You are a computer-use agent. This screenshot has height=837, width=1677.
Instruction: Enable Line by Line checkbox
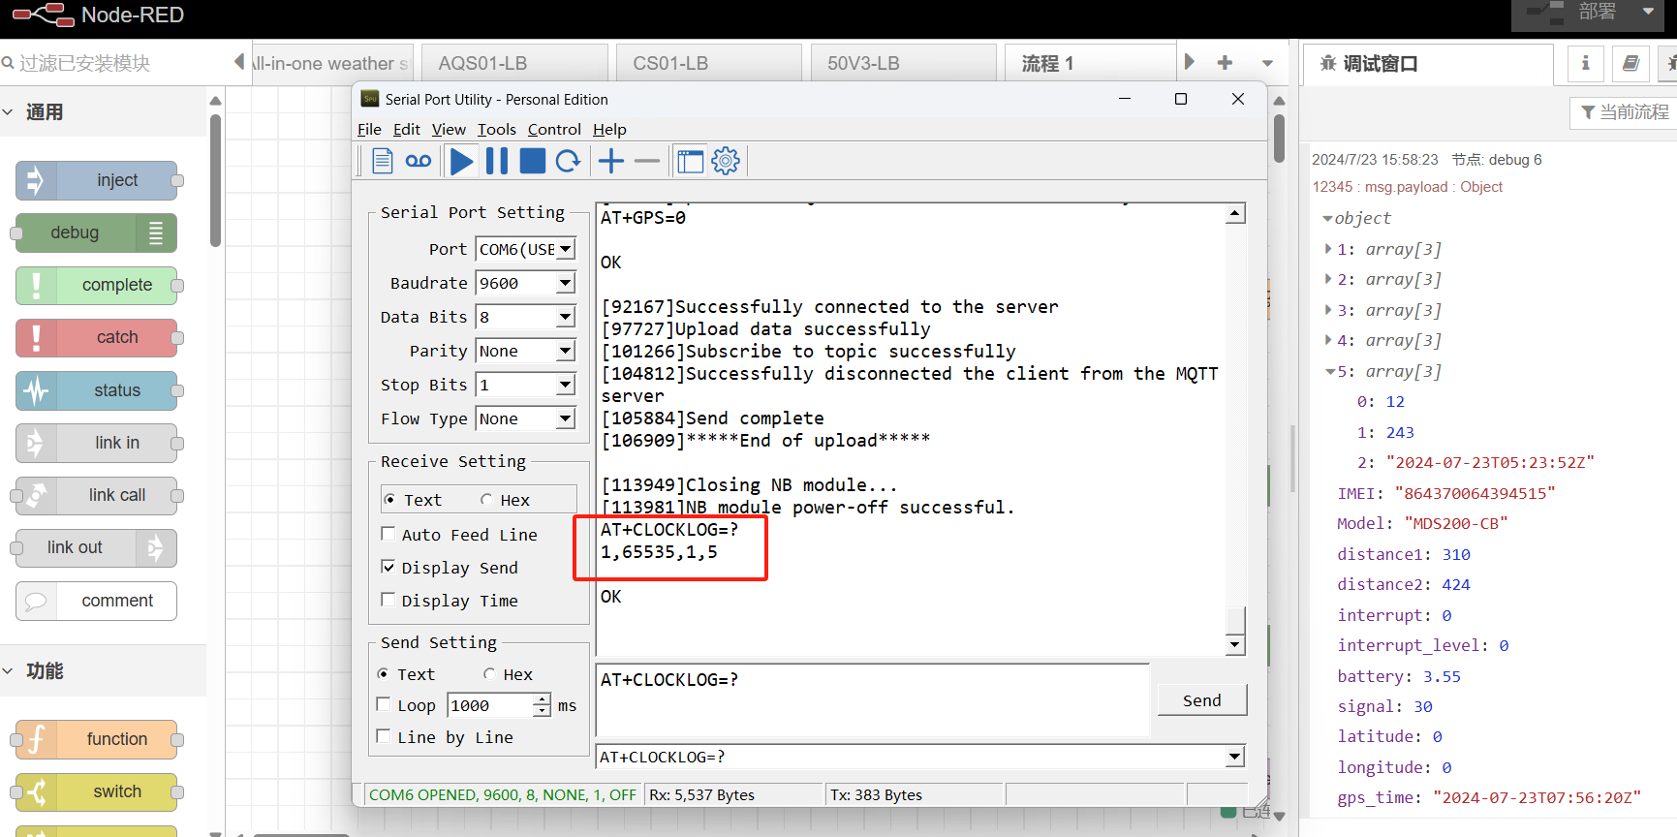click(384, 736)
